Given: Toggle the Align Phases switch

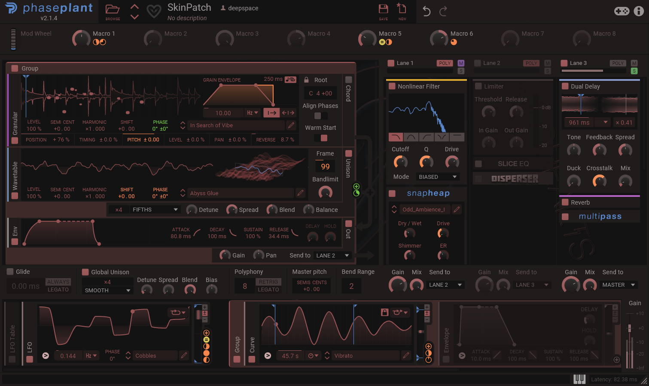Looking at the screenshot, I should coord(320,116).
